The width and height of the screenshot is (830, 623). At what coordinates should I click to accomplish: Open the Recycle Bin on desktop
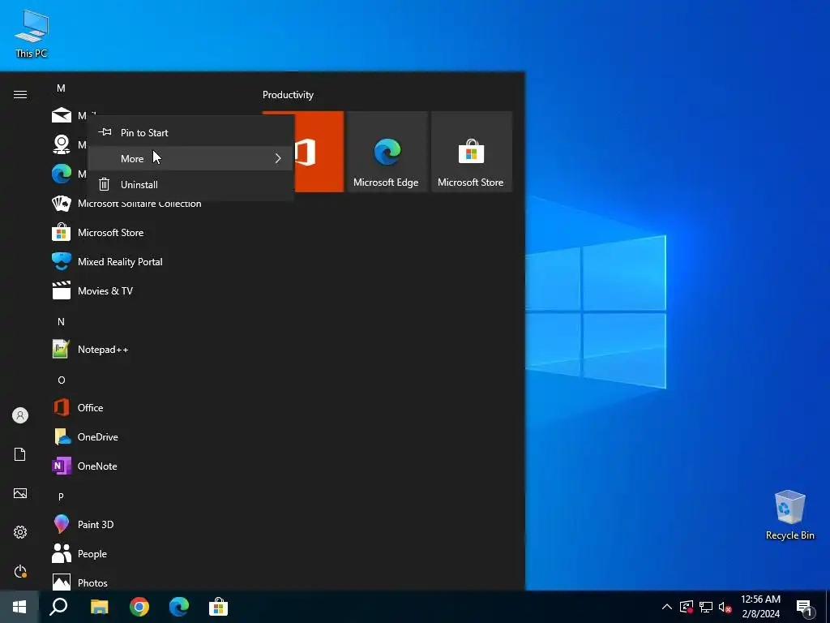tap(789, 515)
